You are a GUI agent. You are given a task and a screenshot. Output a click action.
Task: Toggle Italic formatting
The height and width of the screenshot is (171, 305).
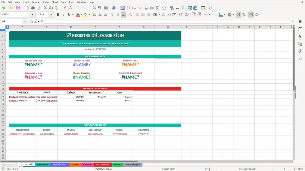[64, 15]
